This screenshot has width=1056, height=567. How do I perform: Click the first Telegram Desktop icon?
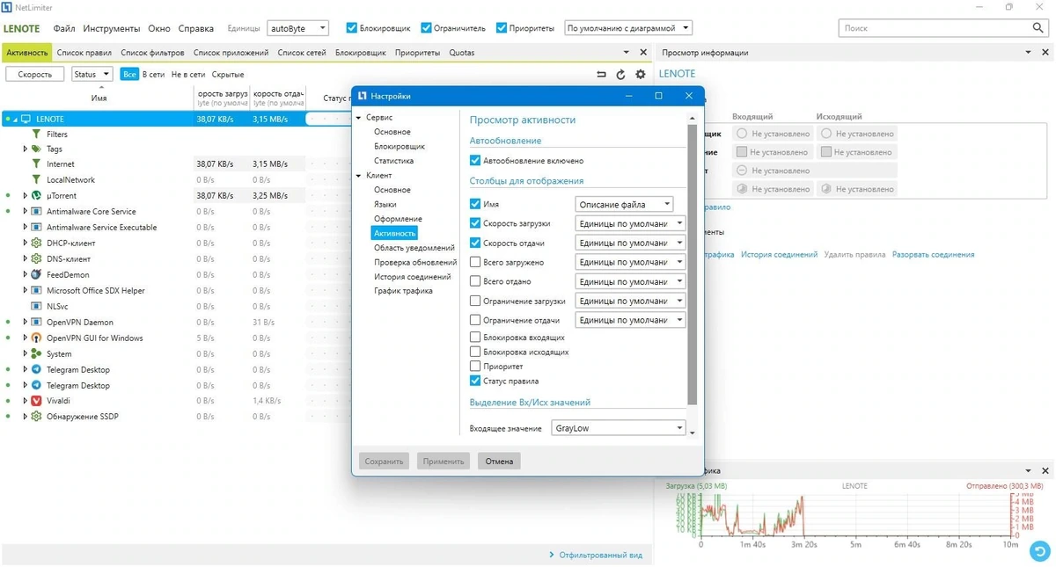click(36, 369)
